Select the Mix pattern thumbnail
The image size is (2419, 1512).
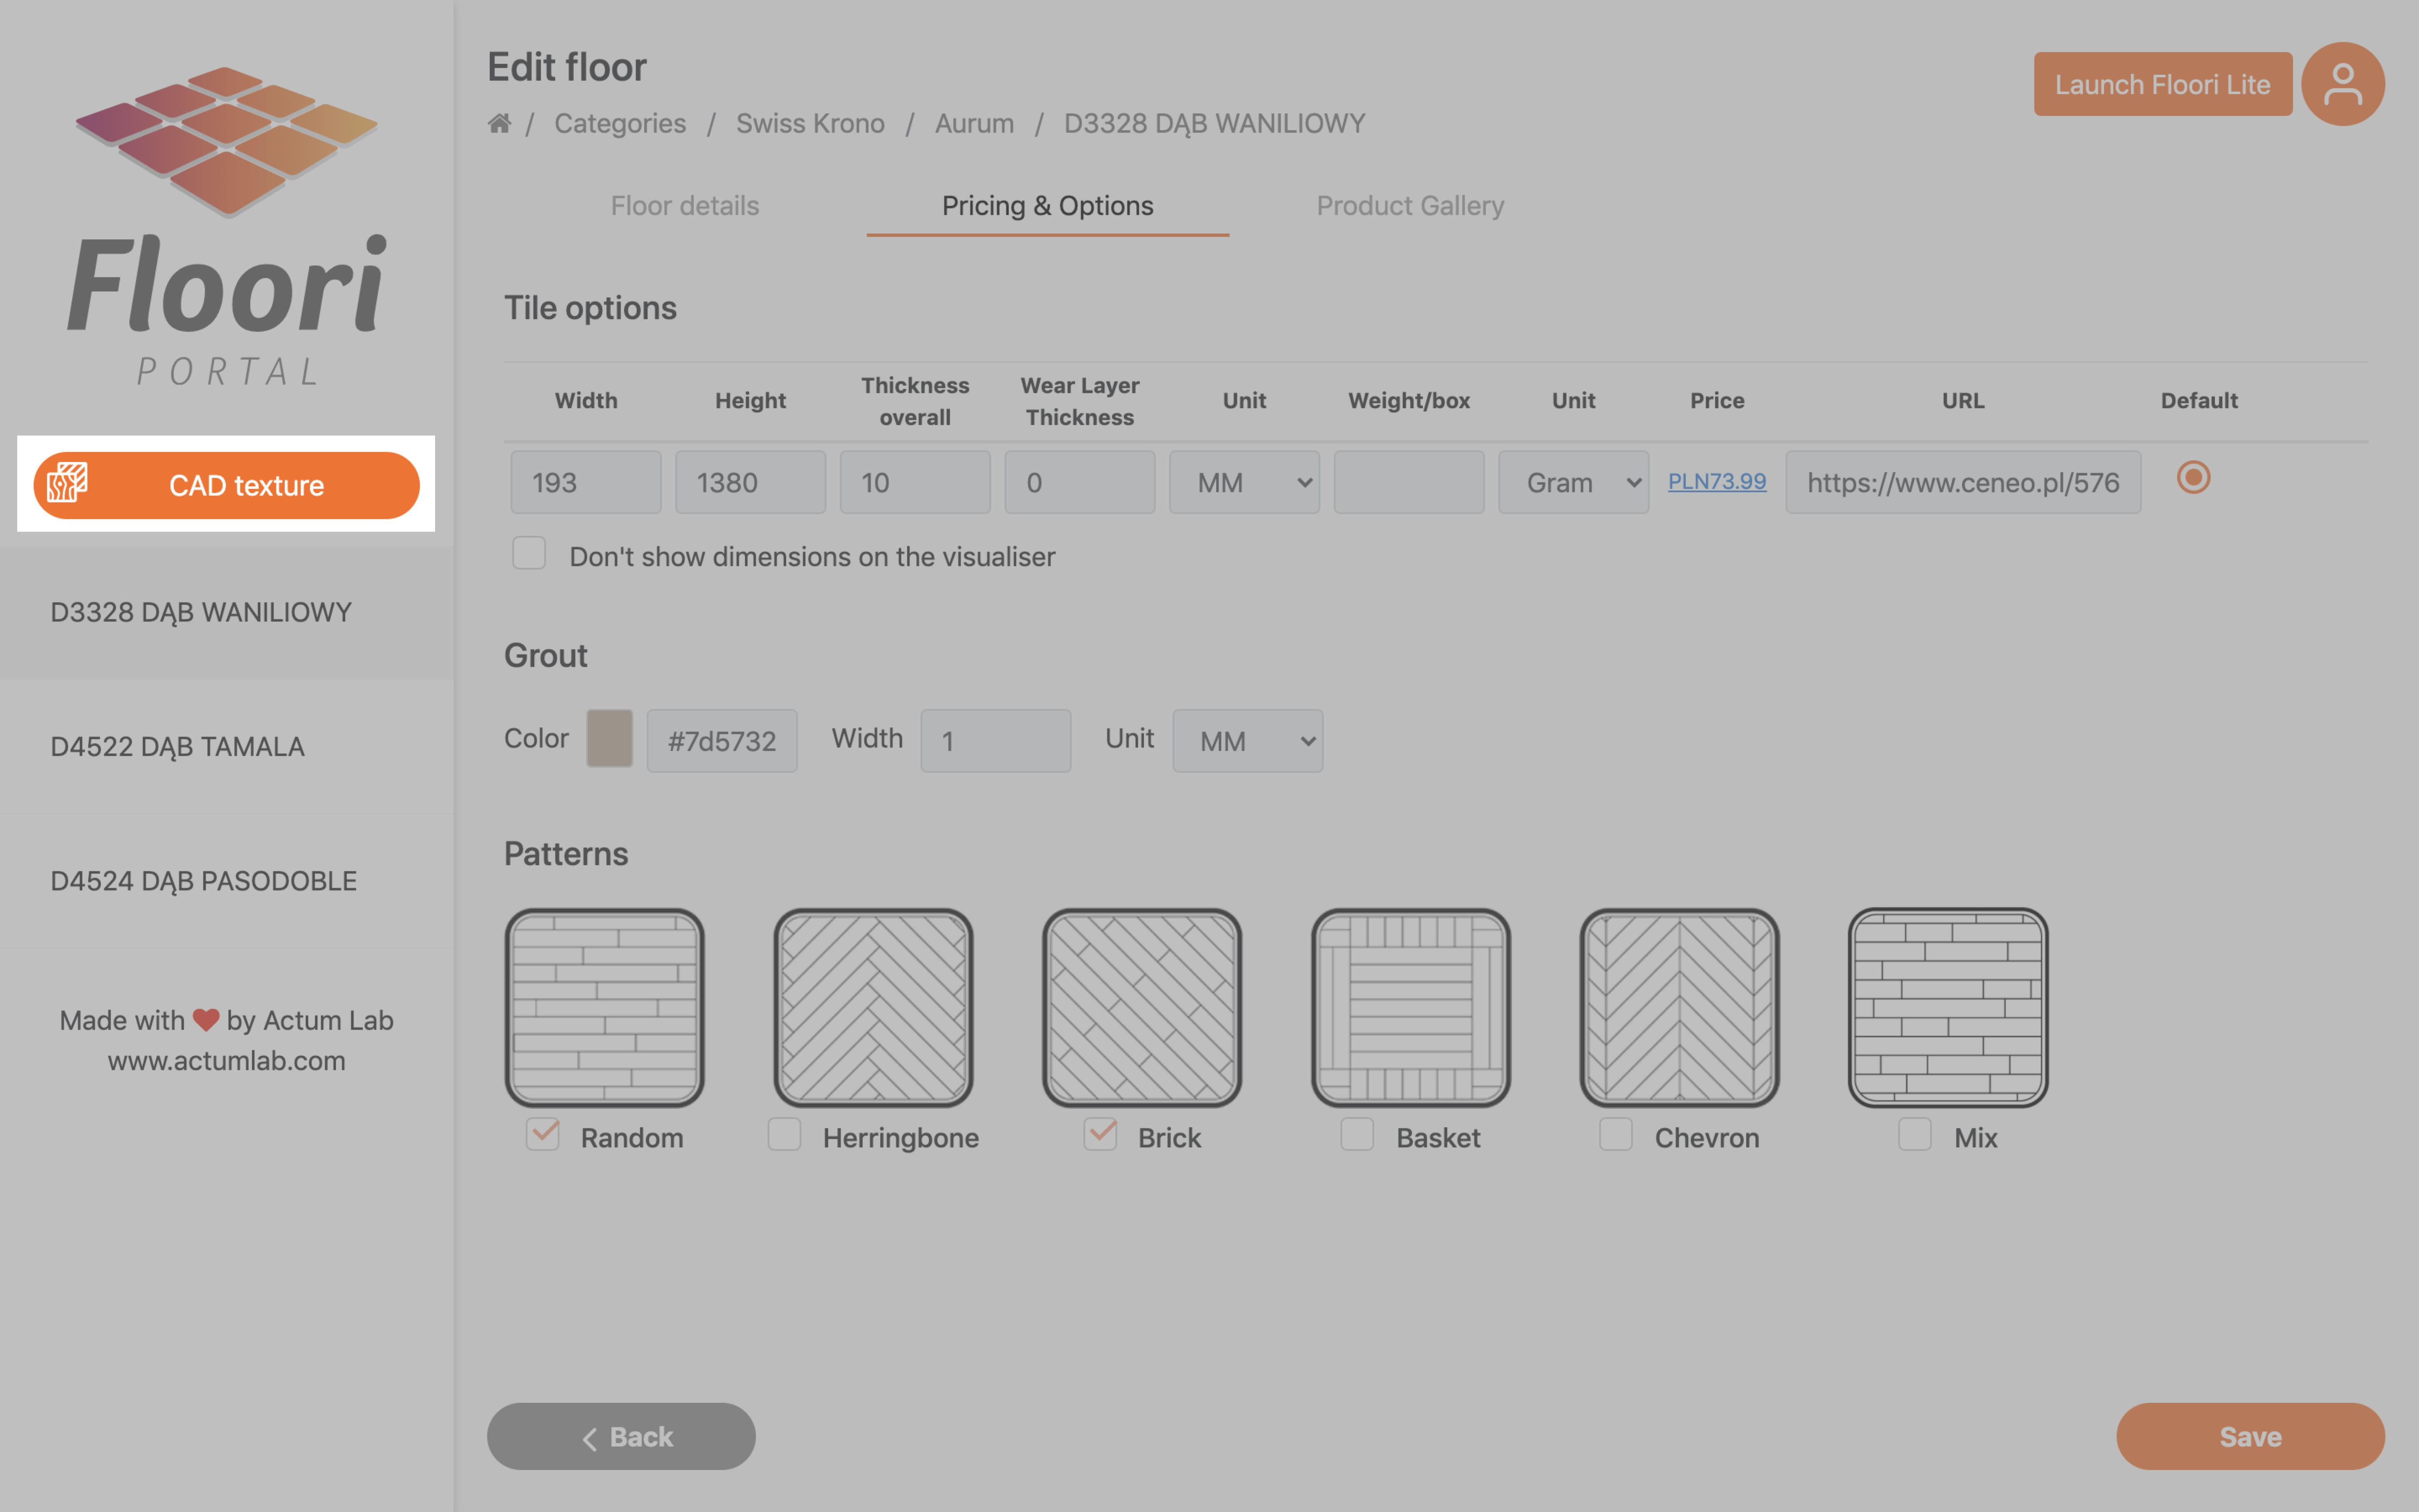pyautogui.click(x=1948, y=1007)
